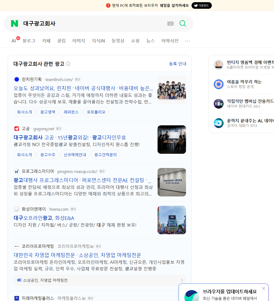Switch to the 어학사전 tab

coord(170,41)
